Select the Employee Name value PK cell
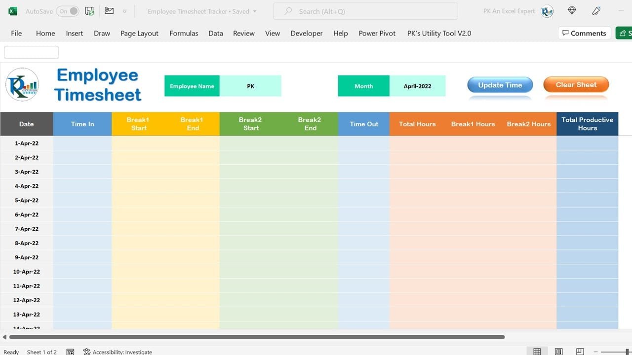 250,86
